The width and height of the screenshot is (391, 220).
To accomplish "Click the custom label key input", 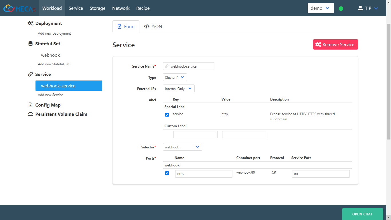I will (195, 135).
